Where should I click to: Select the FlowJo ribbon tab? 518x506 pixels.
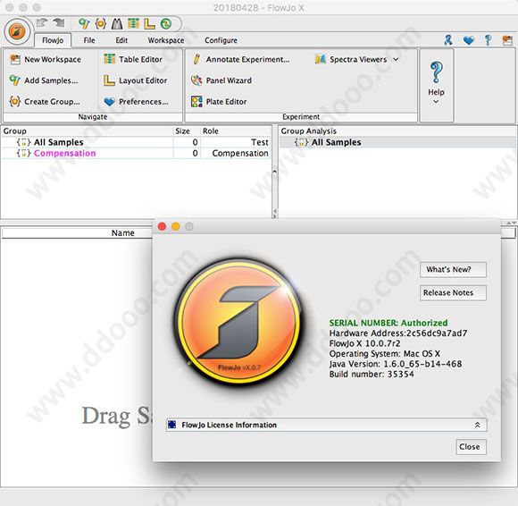coord(53,40)
